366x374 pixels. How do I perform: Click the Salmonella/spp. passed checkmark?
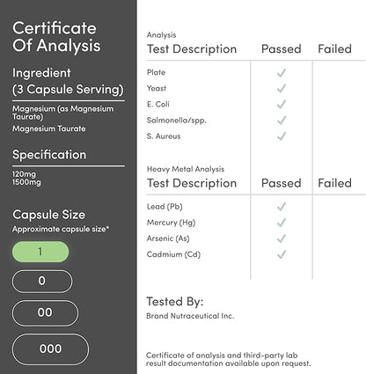tap(282, 121)
